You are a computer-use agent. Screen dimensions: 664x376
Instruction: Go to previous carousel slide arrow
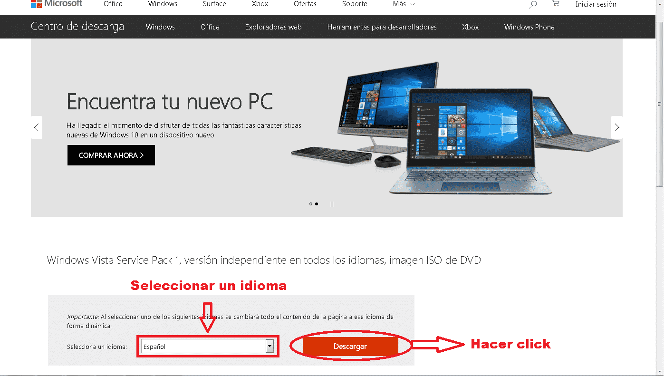[37, 127]
